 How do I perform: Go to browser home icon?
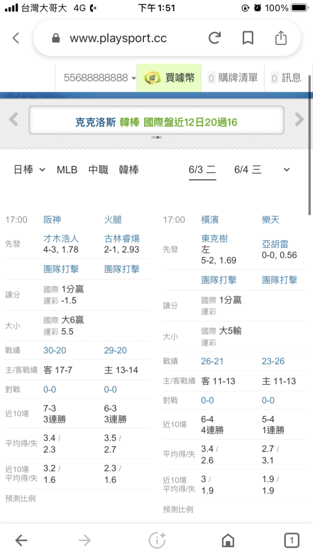pyautogui.click(x=227, y=541)
